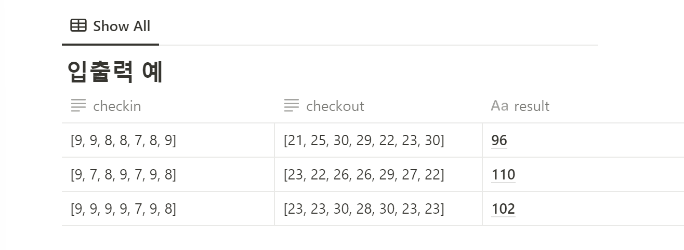Viewport: 684px width, 250px height.
Task: Select cell [9, 7, 8, 9, 7, 9, 8]
Action: click(x=168, y=175)
